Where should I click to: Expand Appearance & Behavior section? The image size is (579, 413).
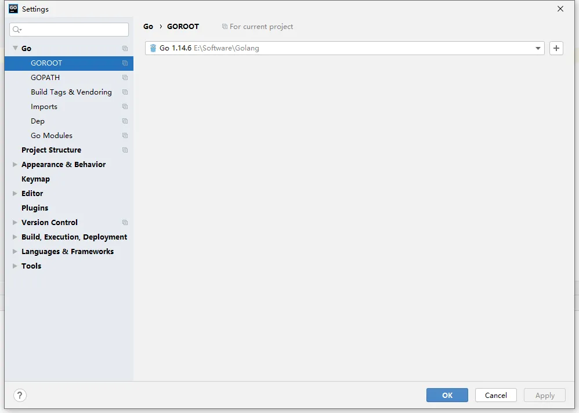[x=15, y=165]
